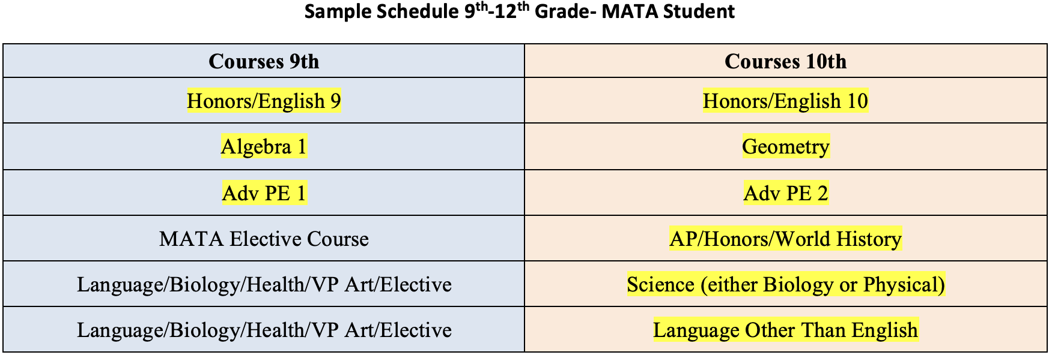Select the MATA Elective Course cell
This screenshot has width=1049, height=355.
(x=264, y=239)
